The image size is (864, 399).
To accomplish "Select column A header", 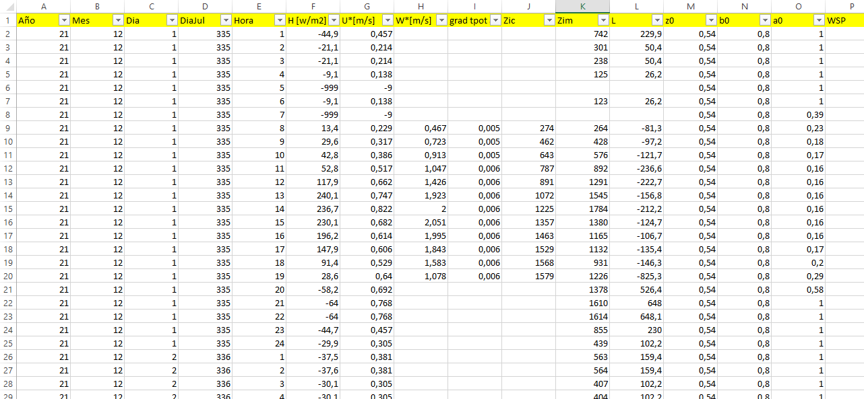I will 43,6.
